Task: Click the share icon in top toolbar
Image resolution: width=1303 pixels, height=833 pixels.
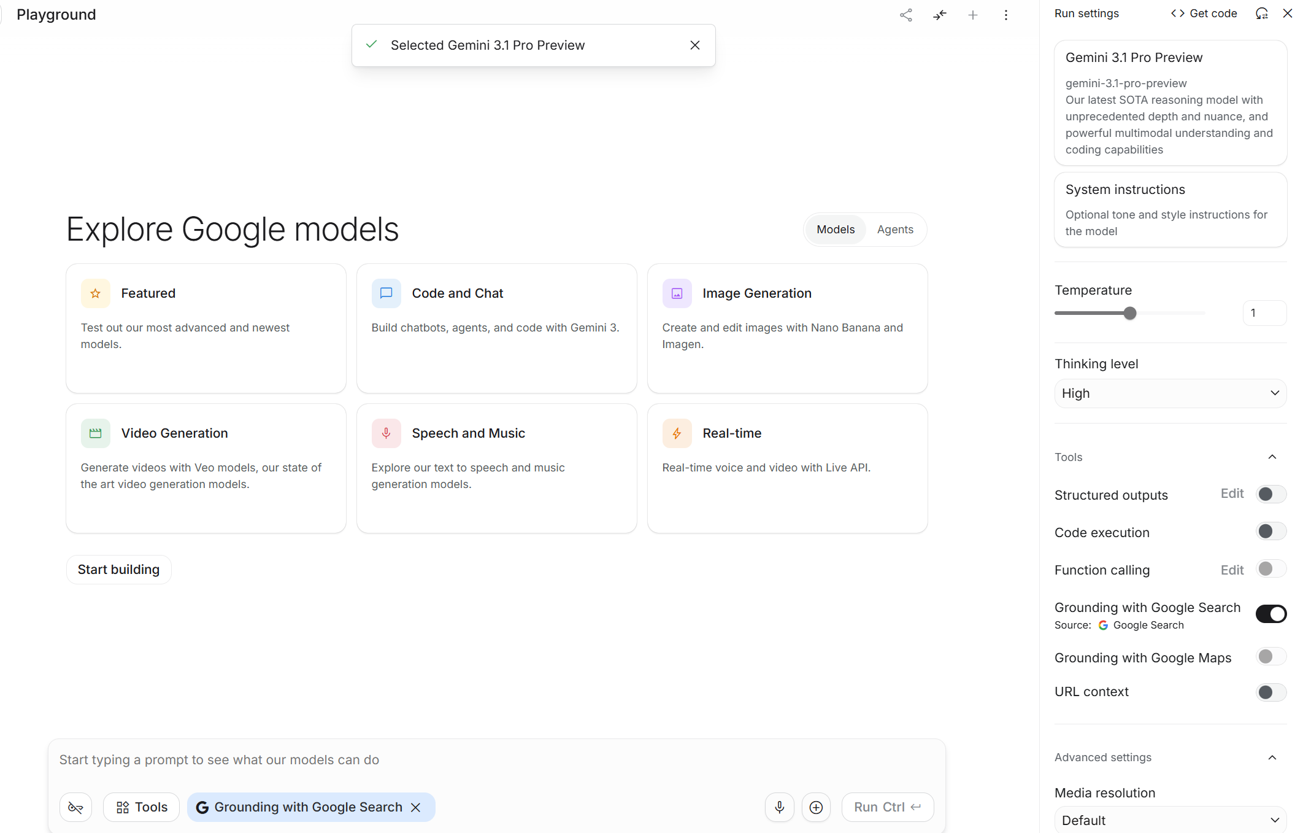Action: tap(906, 15)
